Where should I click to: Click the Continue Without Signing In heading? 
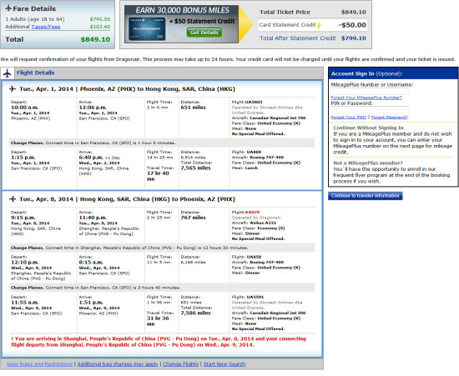(x=368, y=128)
